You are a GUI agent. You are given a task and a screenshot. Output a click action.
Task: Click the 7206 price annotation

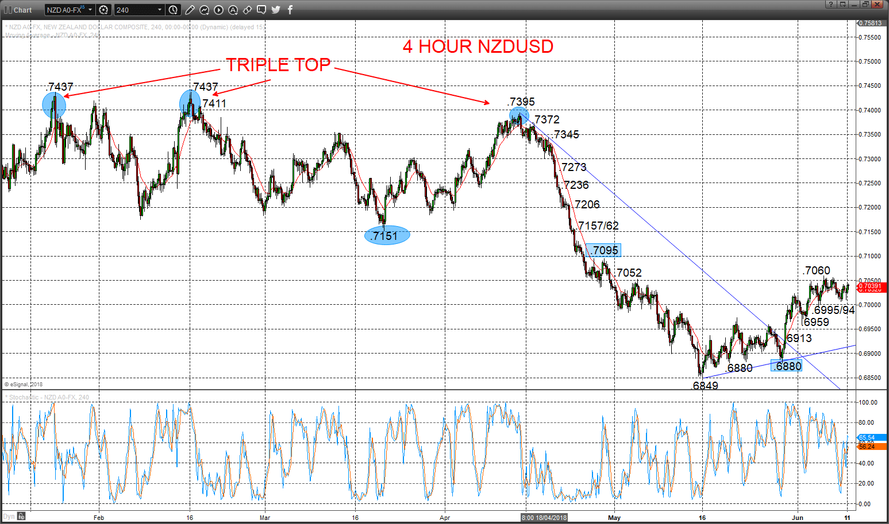[x=587, y=204]
